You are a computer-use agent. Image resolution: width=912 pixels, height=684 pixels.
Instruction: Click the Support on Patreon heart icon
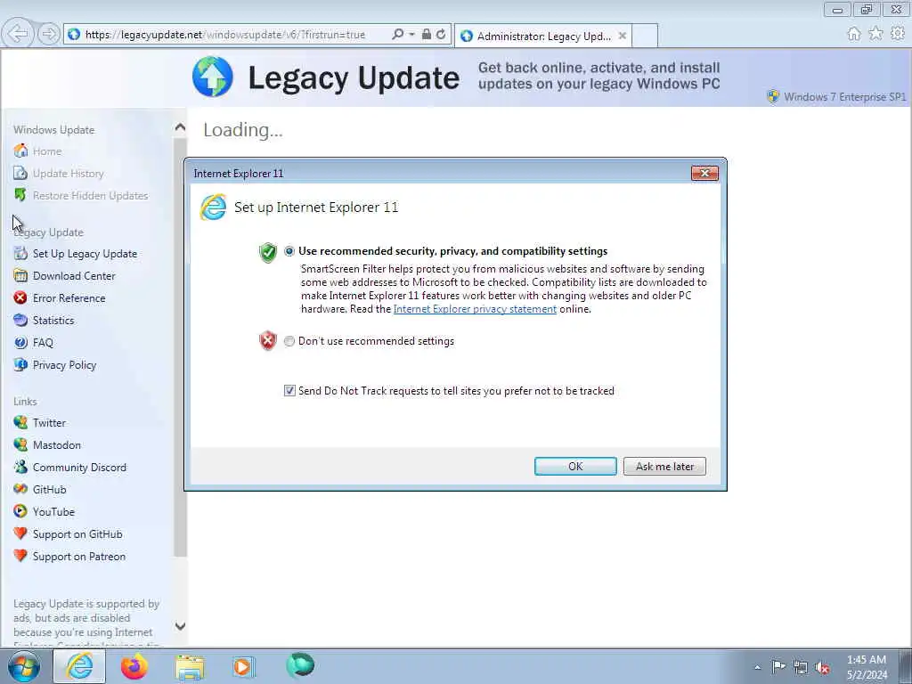pyautogui.click(x=20, y=556)
